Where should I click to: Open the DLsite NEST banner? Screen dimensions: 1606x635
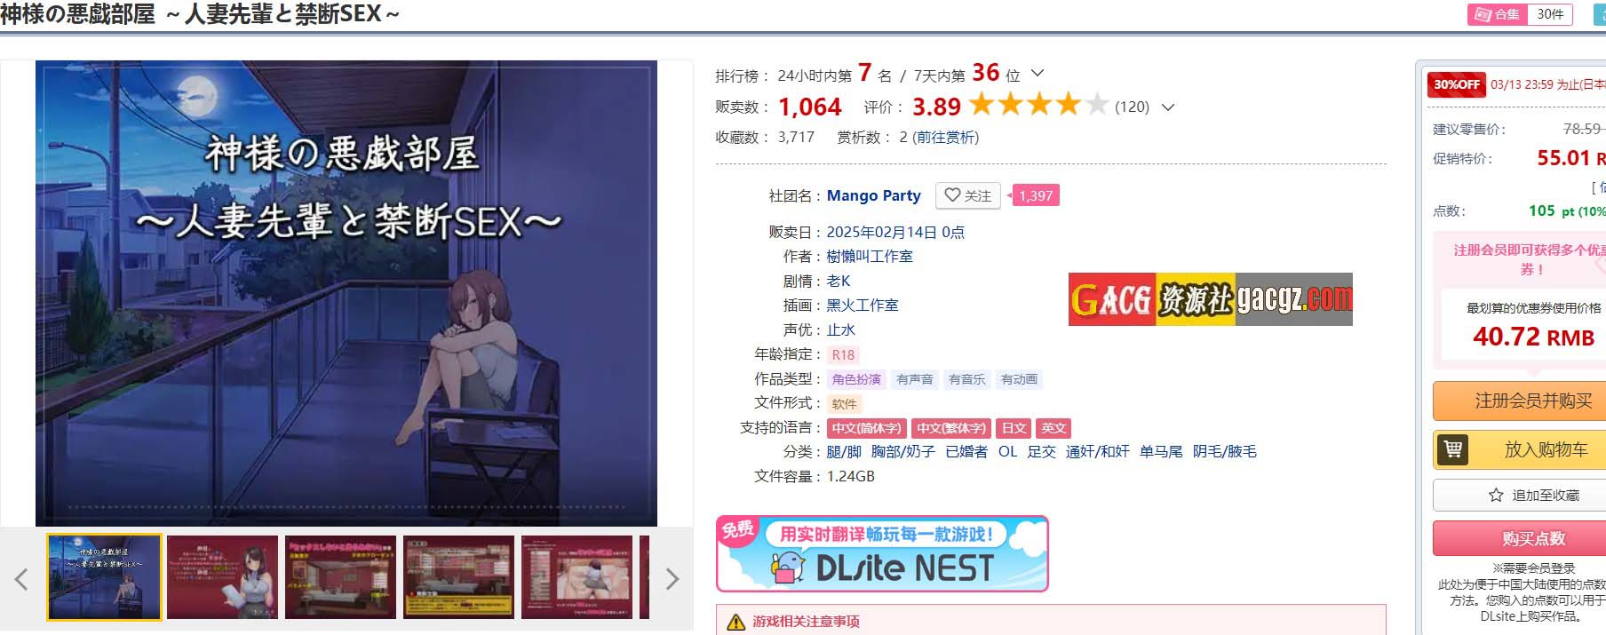882,553
